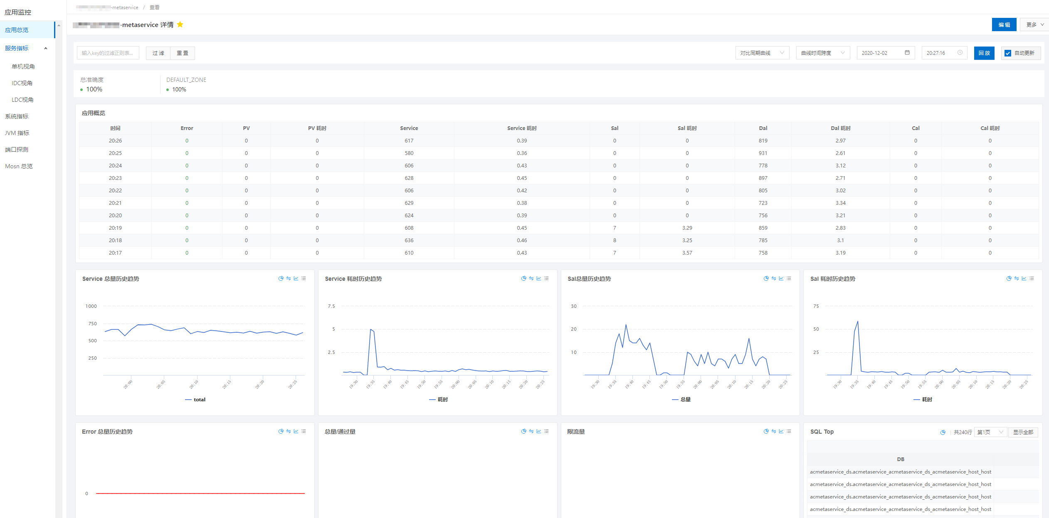Open list menu icon on Sal总量历史趋势
This screenshot has height=518, width=1049.
[789, 279]
